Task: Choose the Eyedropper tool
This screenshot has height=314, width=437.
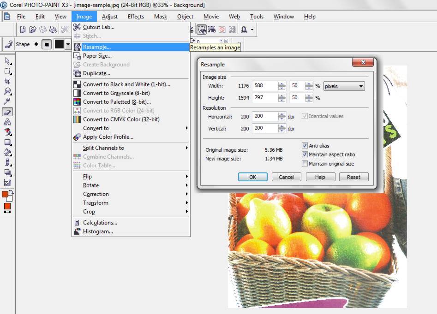Action: coord(7,102)
